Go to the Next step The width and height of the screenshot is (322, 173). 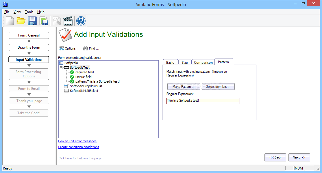coord(299,157)
